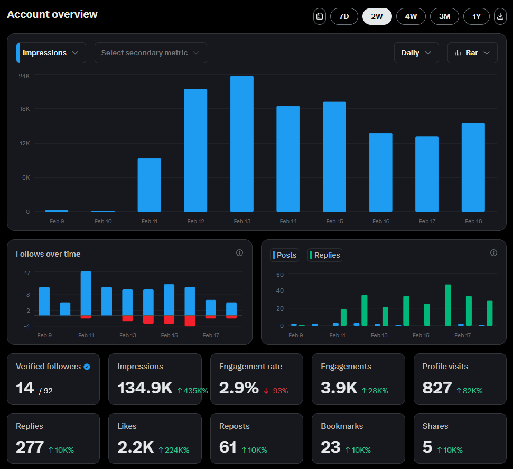513x469 pixels.
Task: Click the info icon on Posts and Replies chart
Action: (493, 252)
